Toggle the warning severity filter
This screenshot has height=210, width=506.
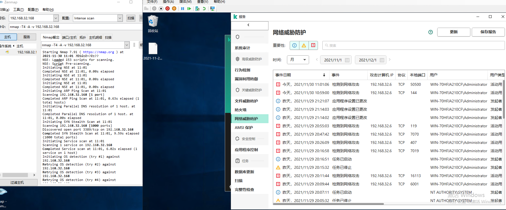304,45
